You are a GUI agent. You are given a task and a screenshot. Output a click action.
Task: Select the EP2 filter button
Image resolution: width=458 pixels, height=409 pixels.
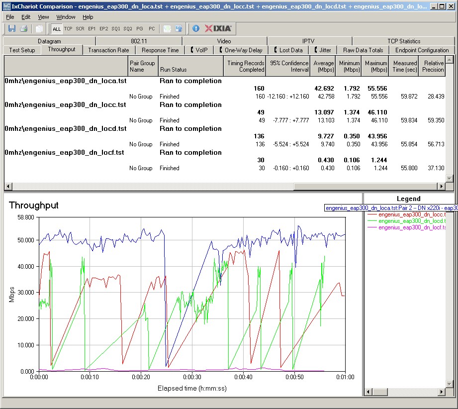[x=104, y=29]
